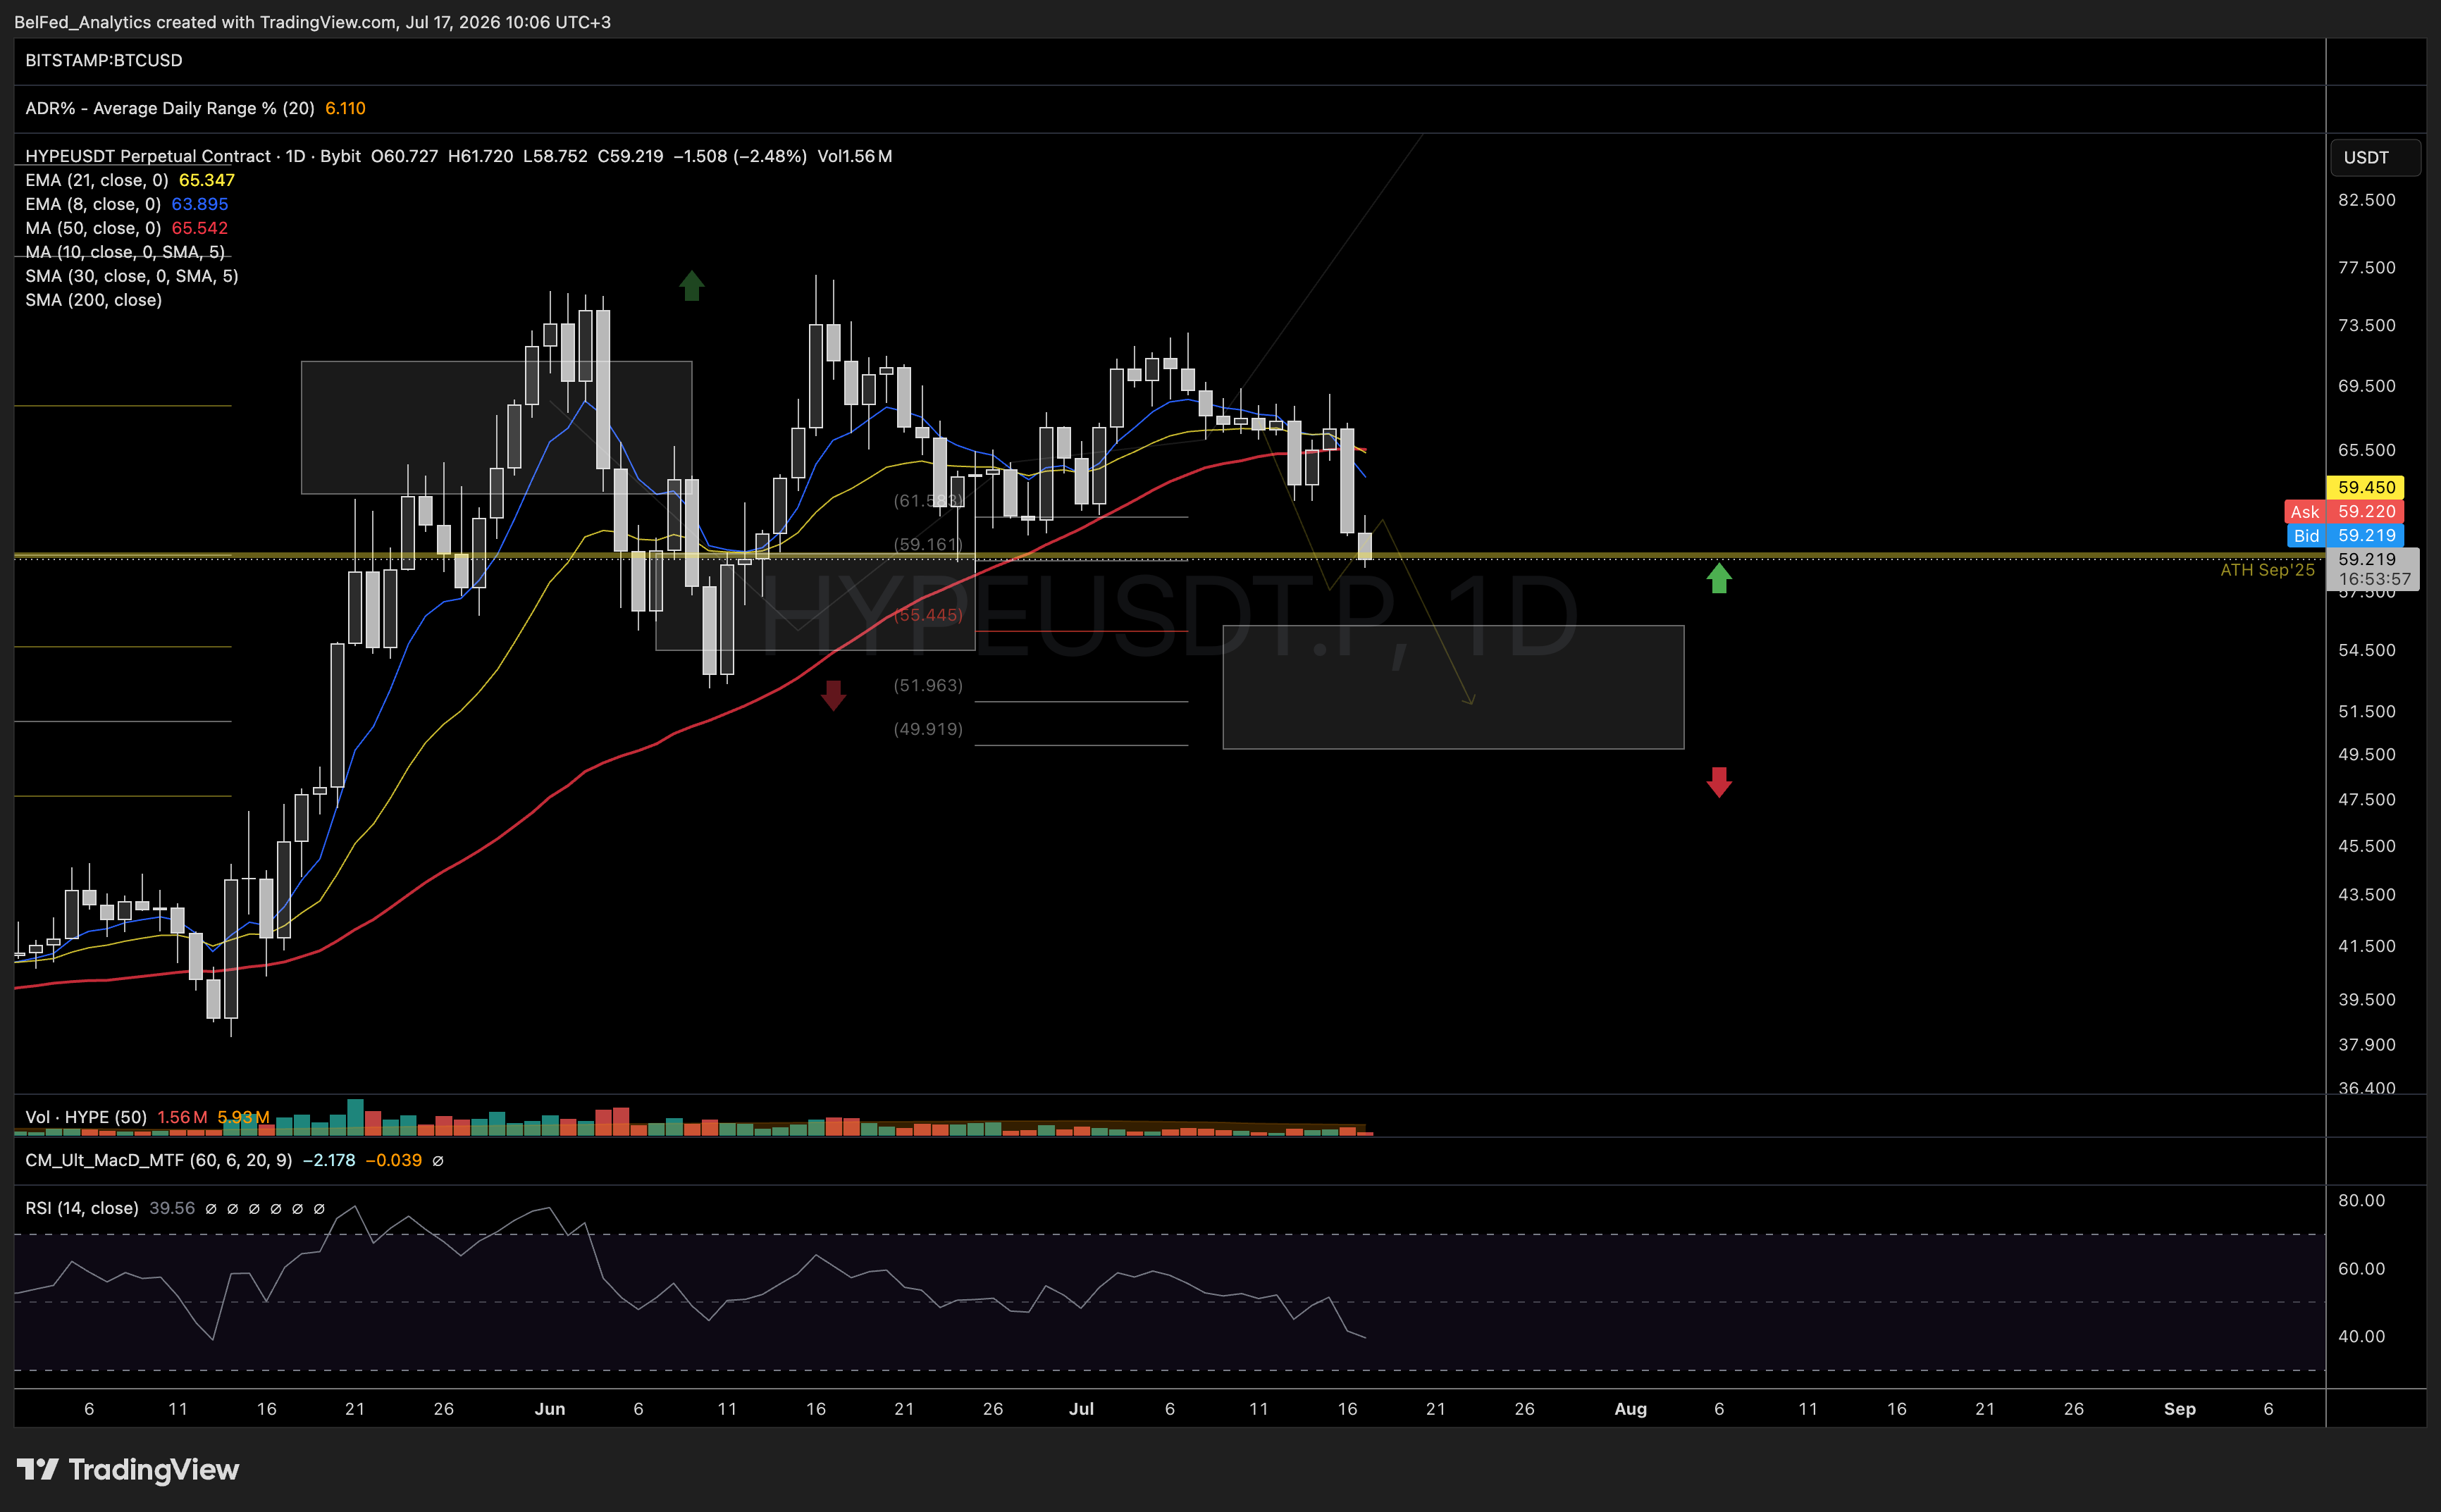
Task: Select the Vol HYPE (50) volume label
Action: 86,1117
